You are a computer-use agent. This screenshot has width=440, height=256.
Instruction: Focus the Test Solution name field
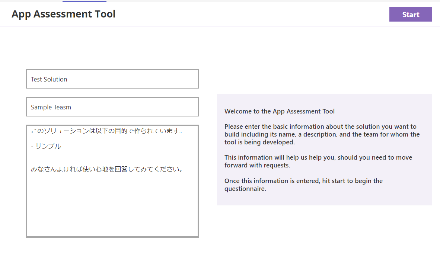pos(112,79)
